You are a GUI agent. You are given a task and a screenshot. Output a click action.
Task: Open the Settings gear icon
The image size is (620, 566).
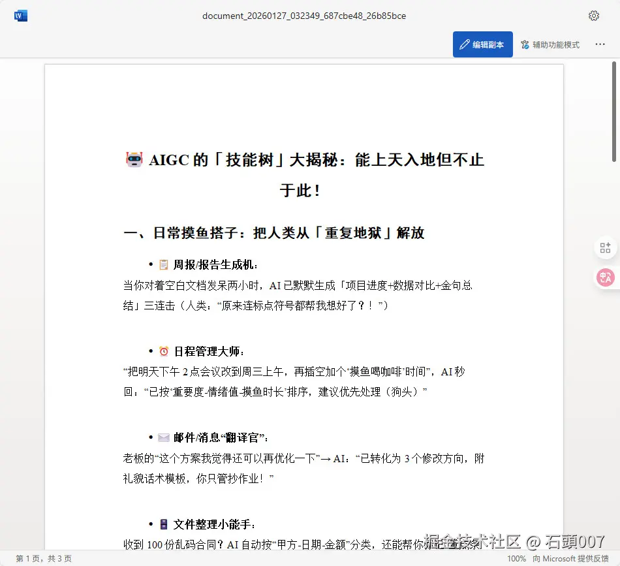[594, 16]
